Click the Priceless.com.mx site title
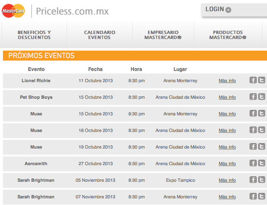The width and height of the screenshot is (267, 205). click(72, 11)
